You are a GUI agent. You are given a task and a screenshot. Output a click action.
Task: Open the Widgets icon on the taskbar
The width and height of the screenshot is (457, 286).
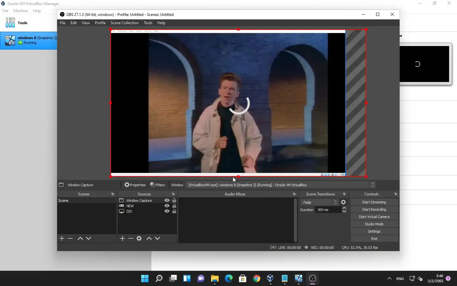coord(187,279)
